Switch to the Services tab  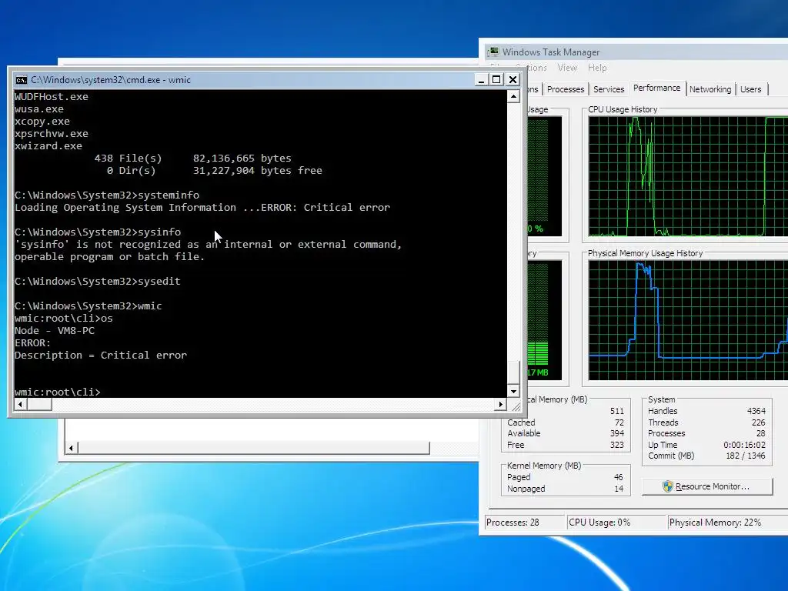coord(609,89)
